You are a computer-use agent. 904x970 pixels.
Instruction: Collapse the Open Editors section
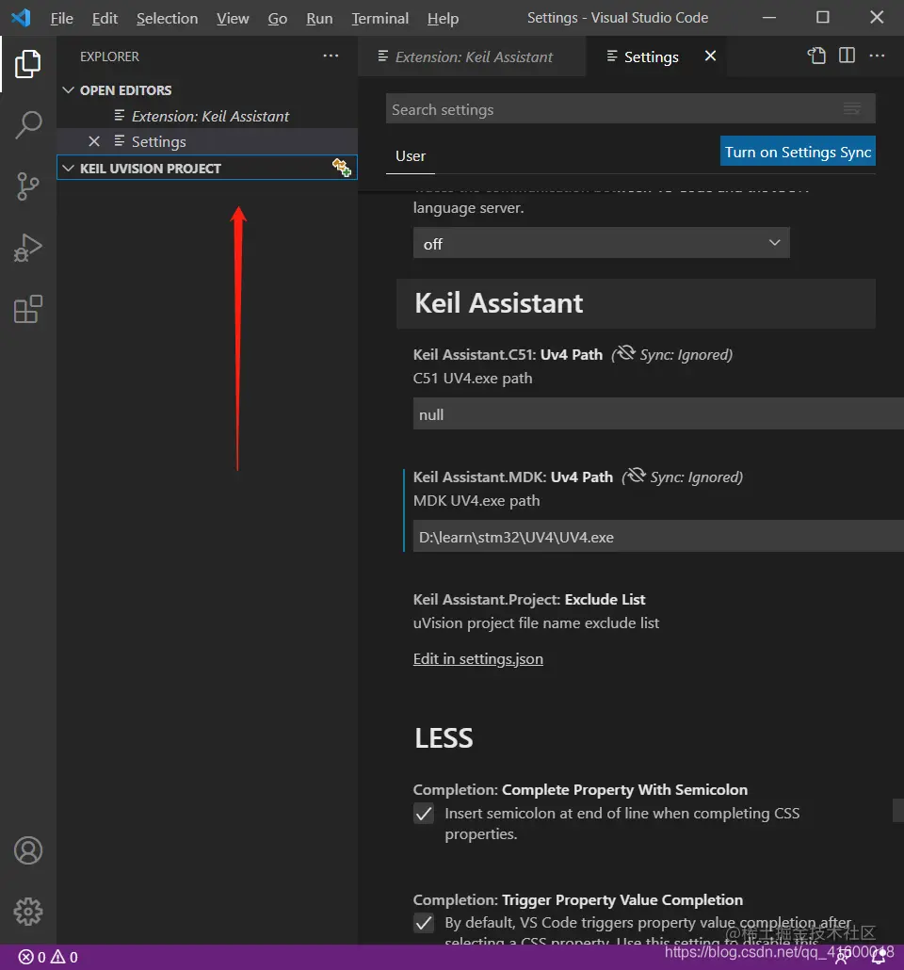68,90
